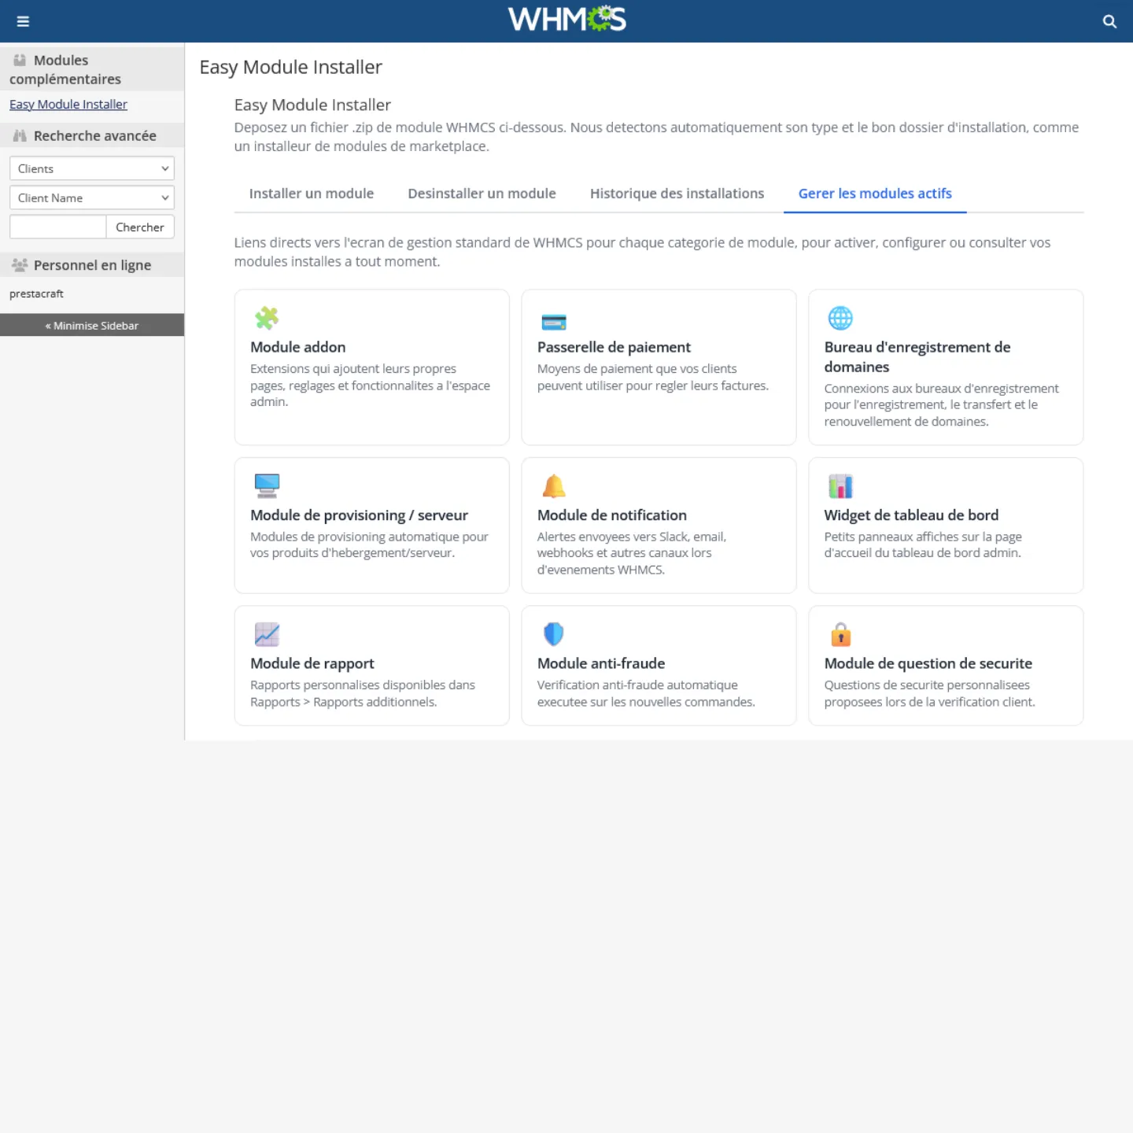Click the Modules complémentaires sidebar icon
This screenshot has width=1133, height=1133.
[x=20, y=60]
